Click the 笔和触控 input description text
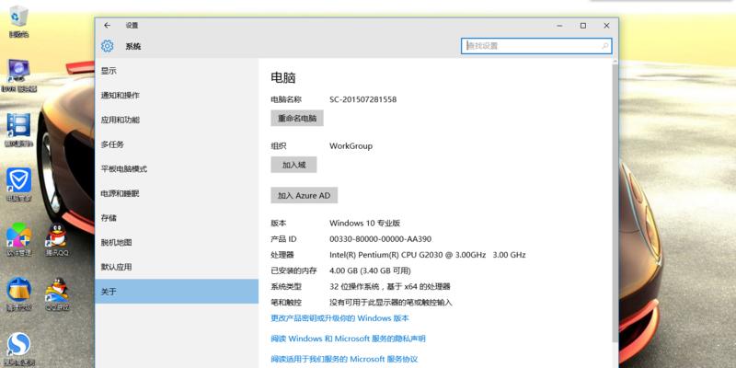Screen dimensions: 736x368 tap(390, 303)
